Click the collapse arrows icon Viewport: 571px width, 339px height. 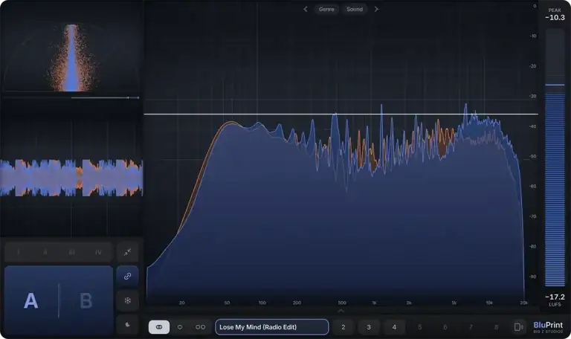[127, 252]
